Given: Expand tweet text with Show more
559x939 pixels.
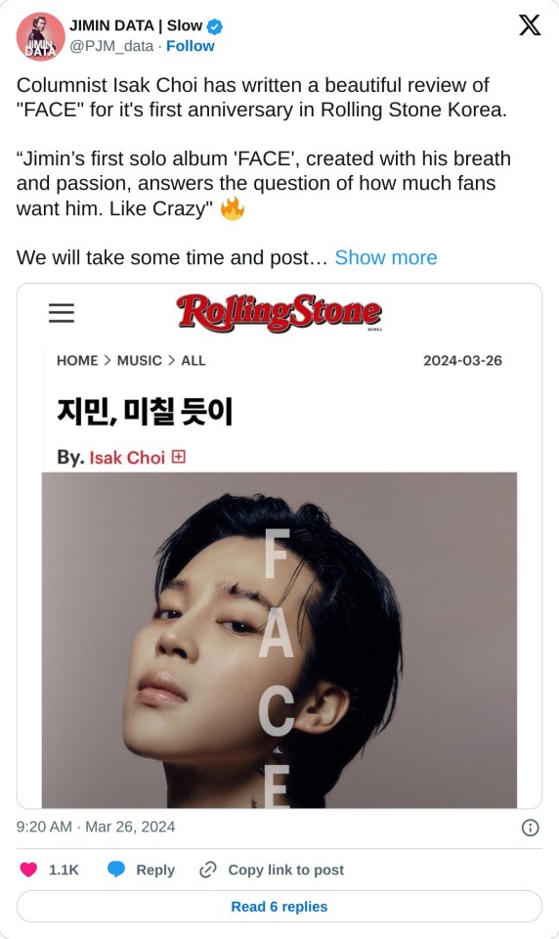Looking at the screenshot, I should pos(385,257).
